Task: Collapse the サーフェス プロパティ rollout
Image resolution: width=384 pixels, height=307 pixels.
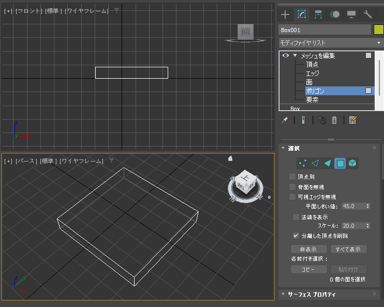Action: [x=283, y=294]
